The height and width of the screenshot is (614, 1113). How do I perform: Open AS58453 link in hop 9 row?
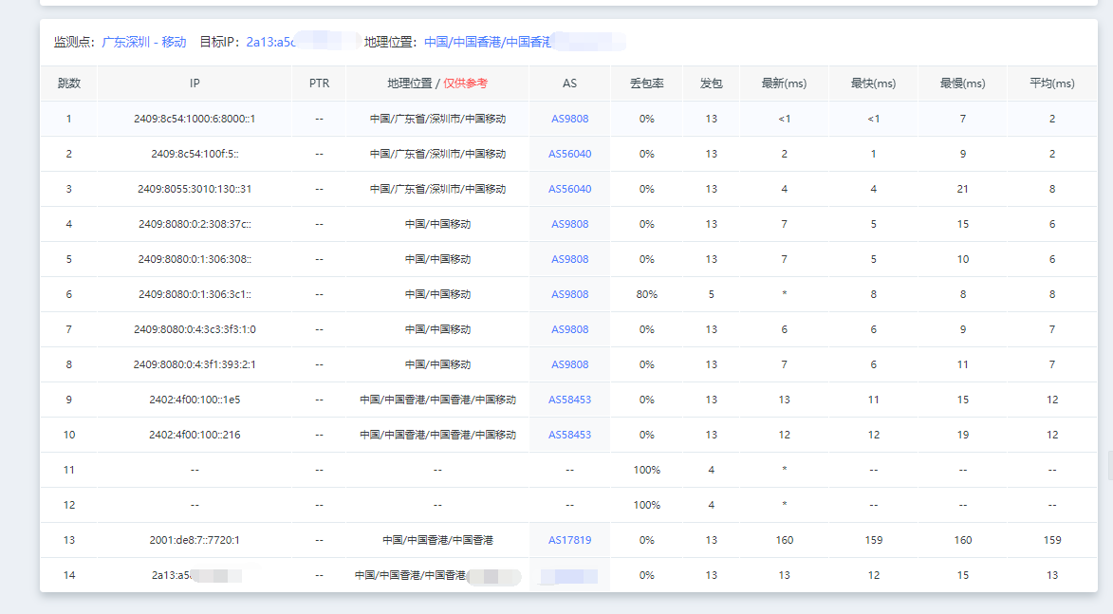[569, 400]
